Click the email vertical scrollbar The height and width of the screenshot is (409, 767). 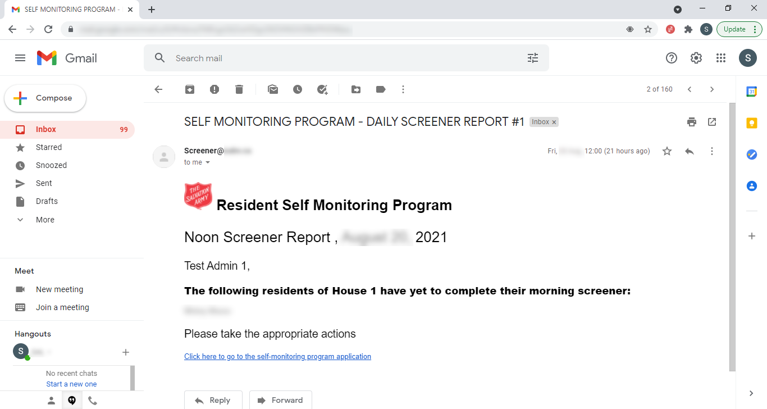click(732, 237)
